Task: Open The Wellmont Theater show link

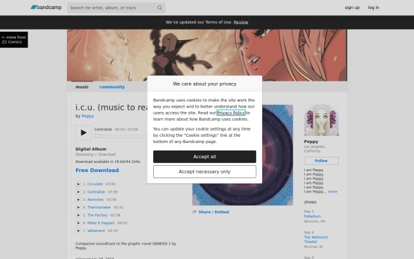Action: pos(316,240)
